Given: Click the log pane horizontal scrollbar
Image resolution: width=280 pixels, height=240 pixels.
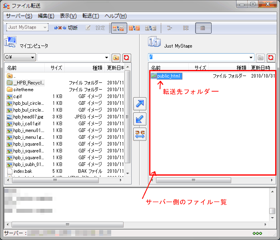Looking at the screenshot, I should click(68, 224).
